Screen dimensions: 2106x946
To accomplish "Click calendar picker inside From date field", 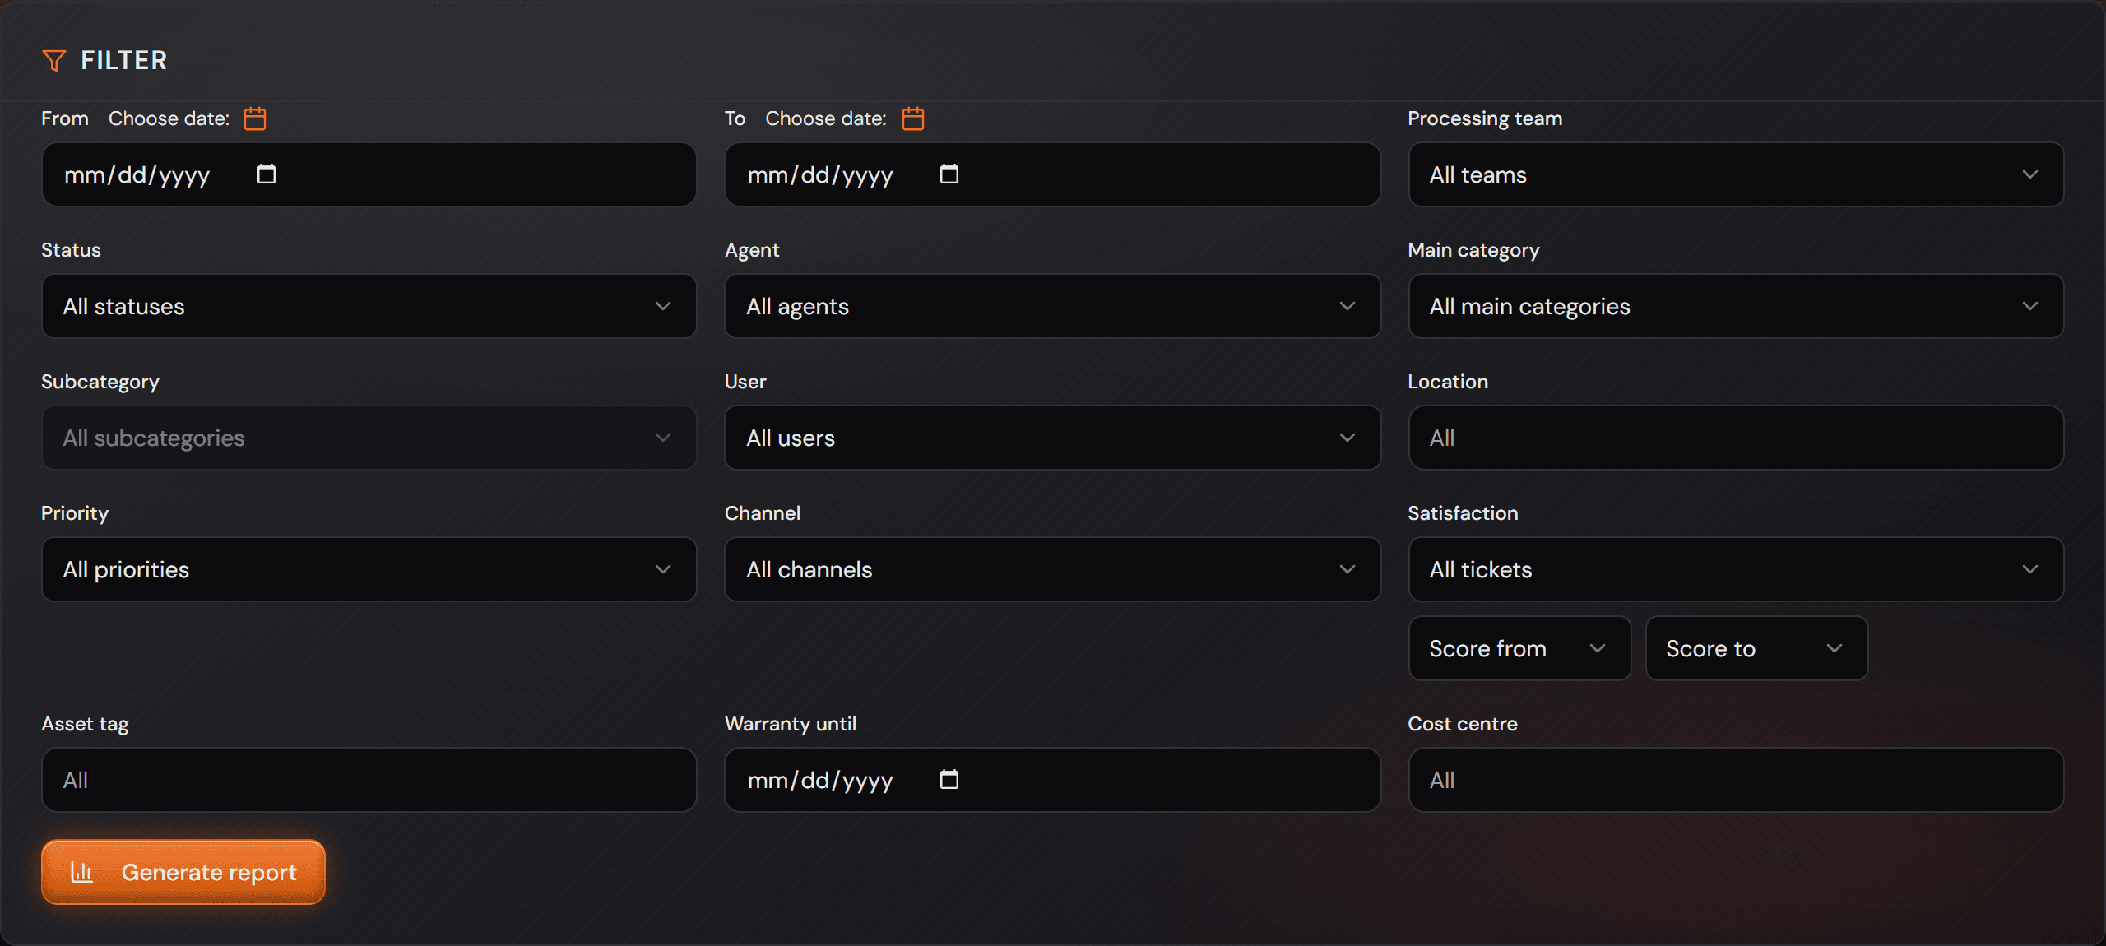I will point(266,174).
